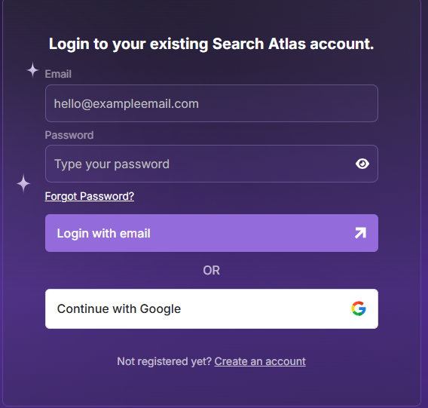Toggle password visibility with the eye icon

pos(362,164)
